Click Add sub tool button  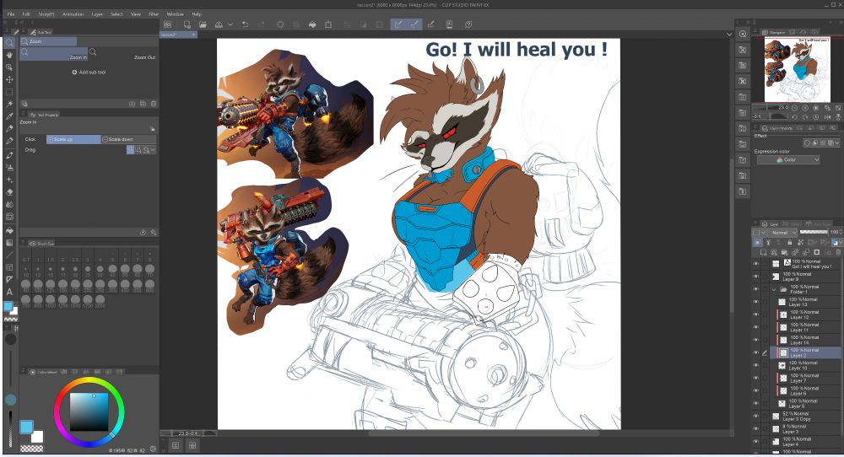(x=89, y=72)
